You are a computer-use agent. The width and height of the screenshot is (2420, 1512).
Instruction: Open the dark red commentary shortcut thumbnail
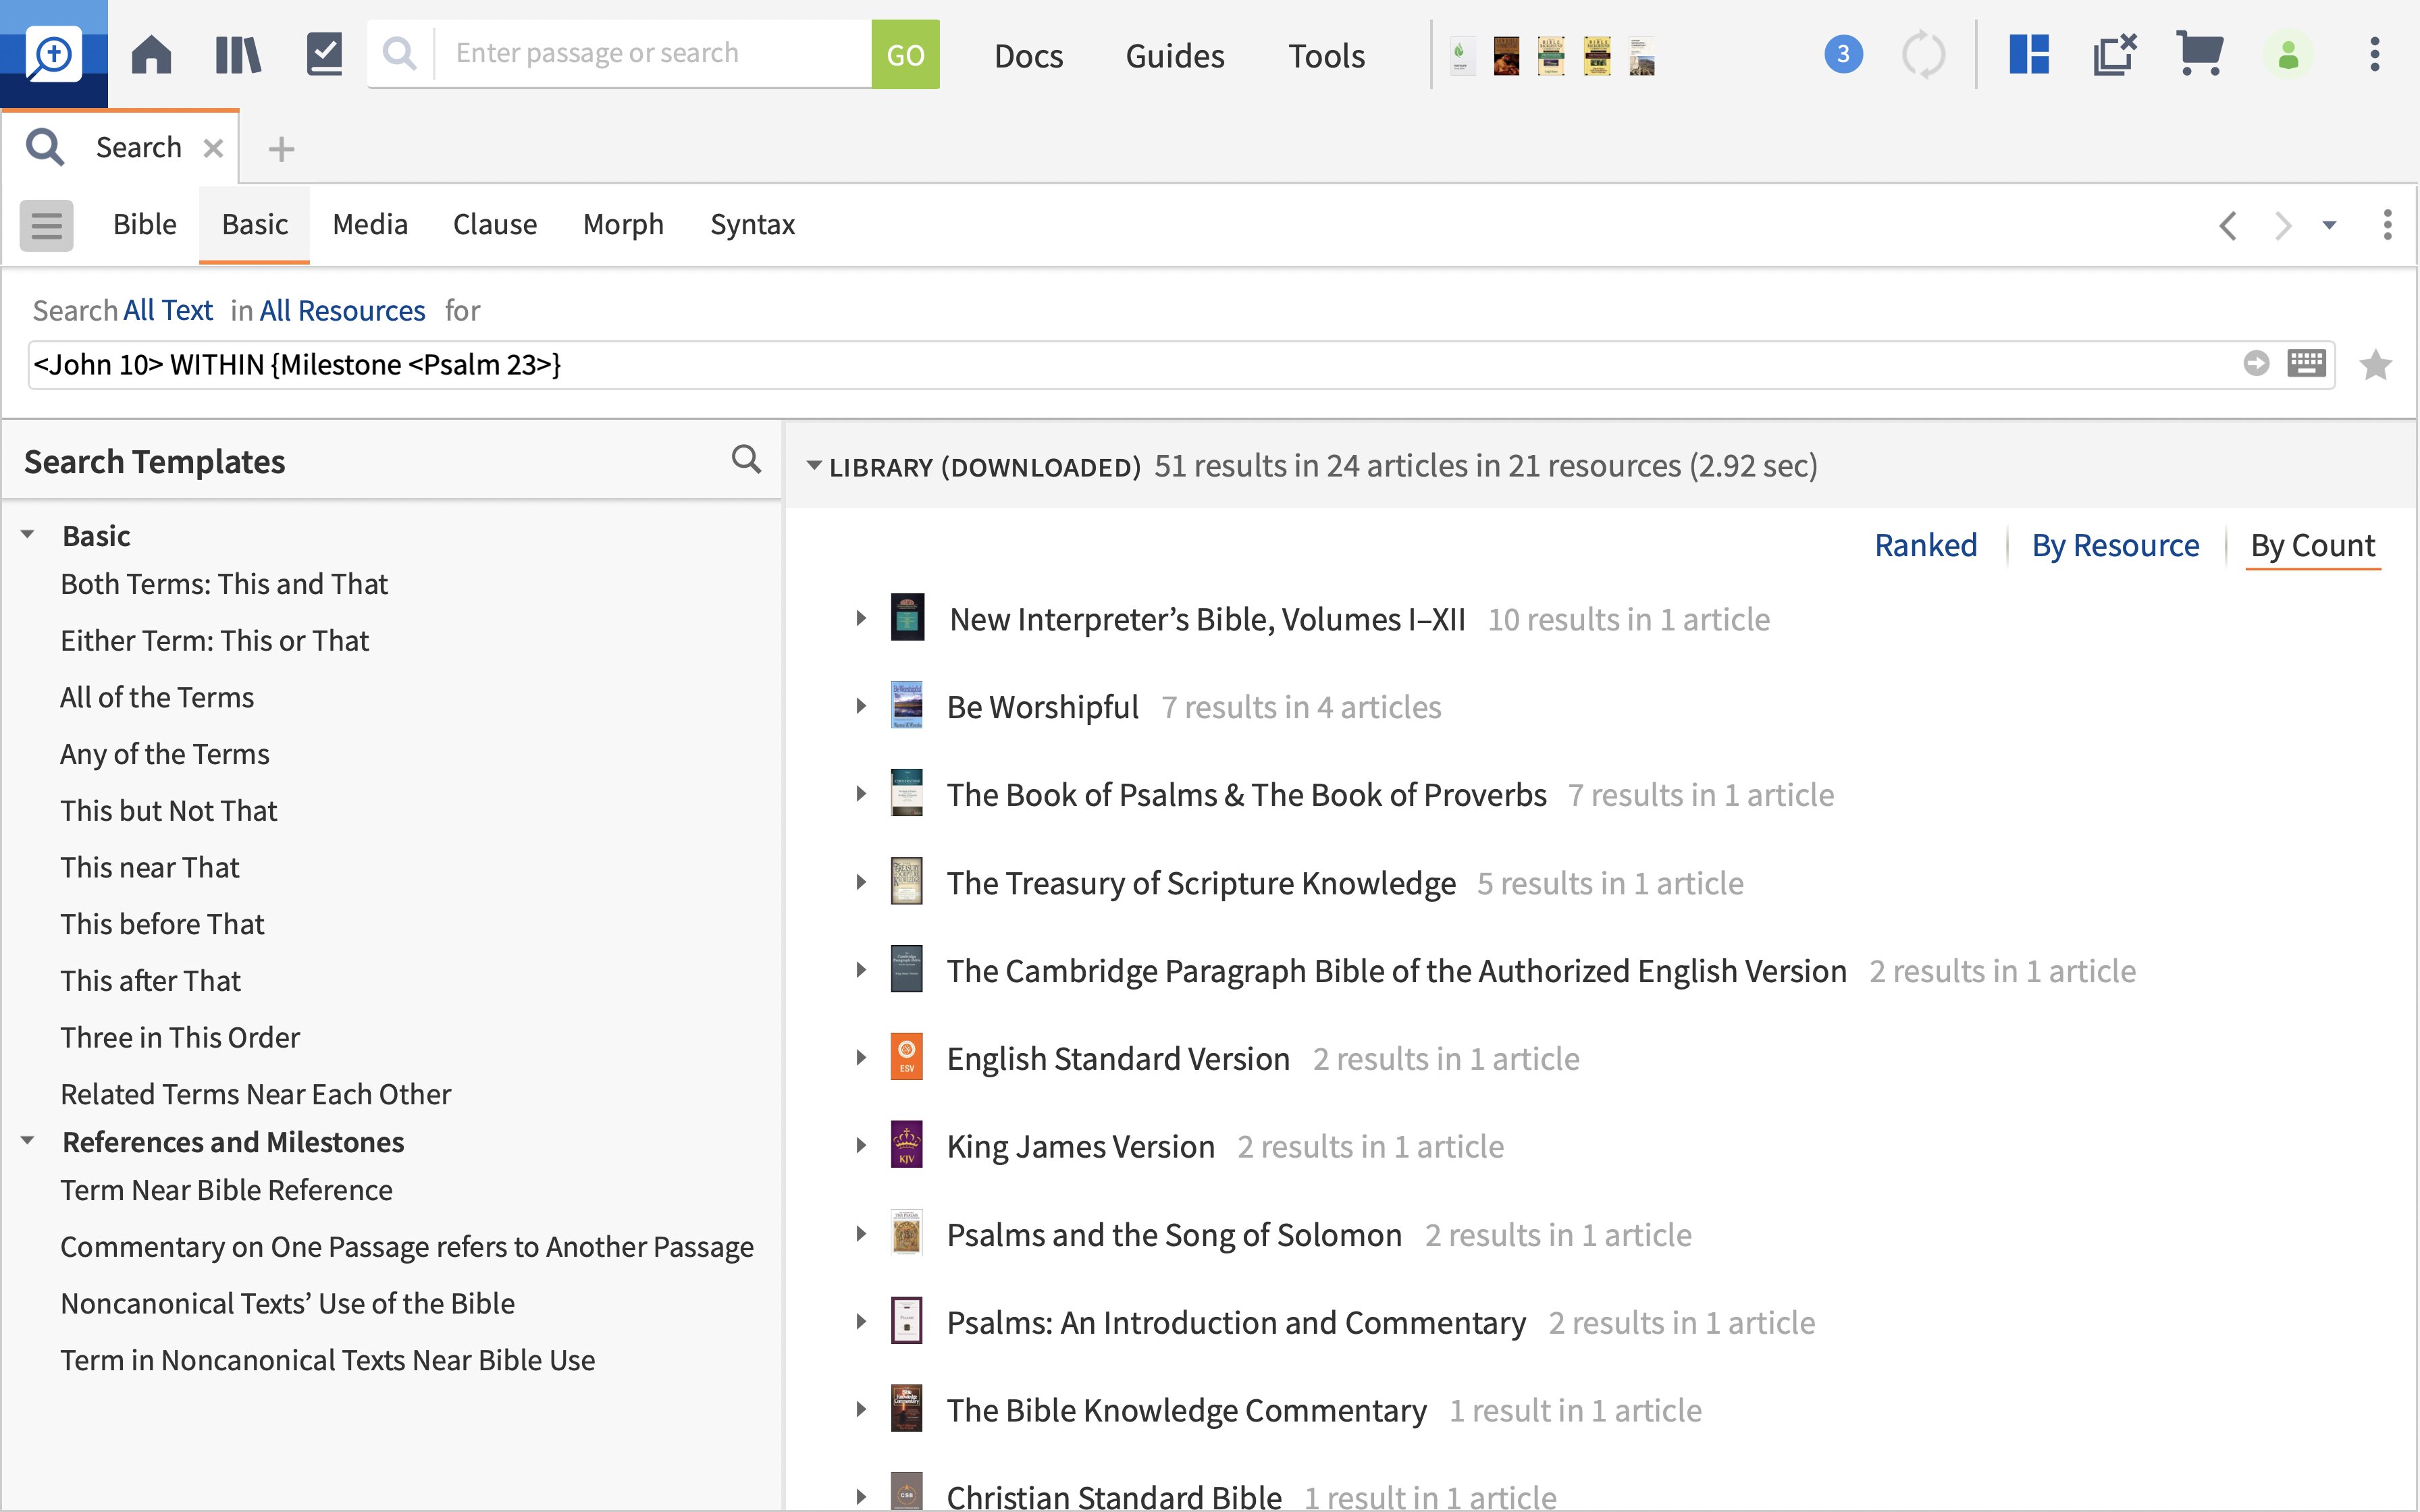click(x=1506, y=56)
